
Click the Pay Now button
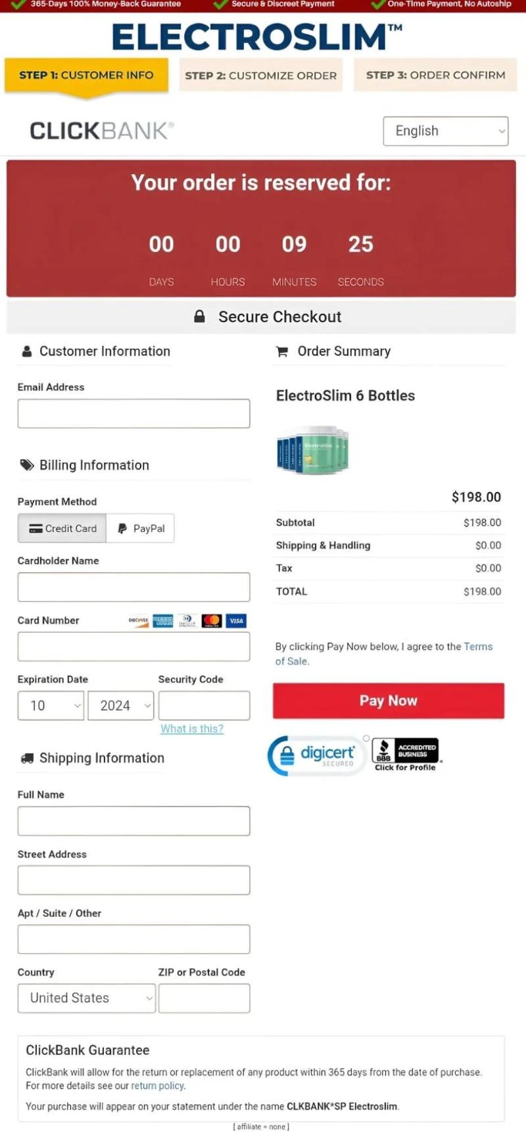tap(388, 701)
